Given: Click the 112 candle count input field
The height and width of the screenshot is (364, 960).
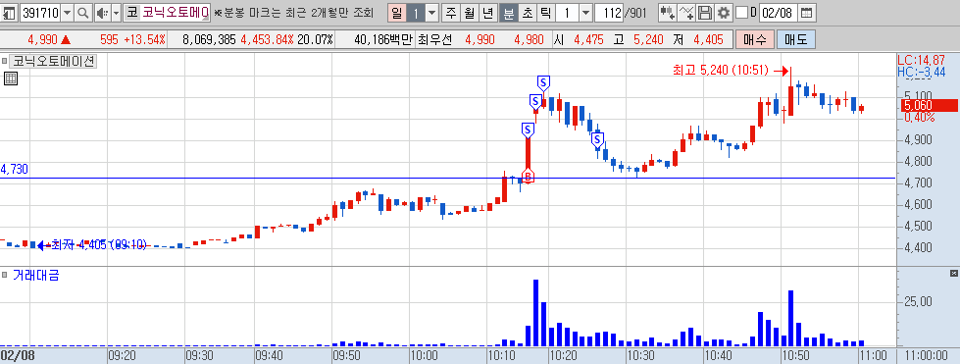Looking at the screenshot, I should click(609, 12).
